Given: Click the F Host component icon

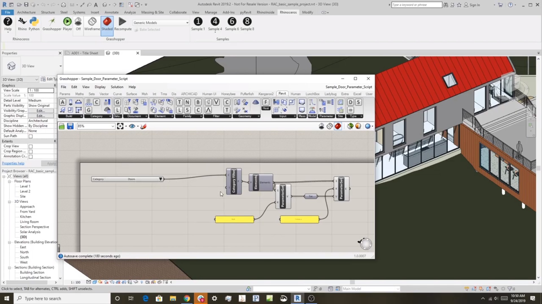Looking at the screenshot, I should point(266,102).
